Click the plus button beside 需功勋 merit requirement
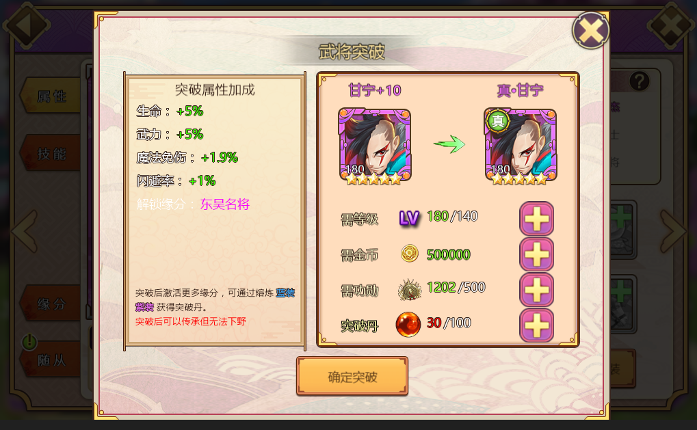This screenshot has width=697, height=430. 536,290
